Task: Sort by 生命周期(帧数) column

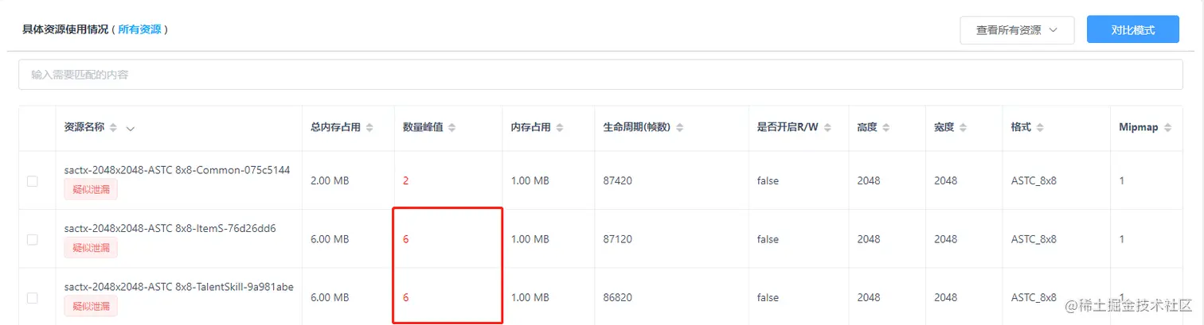Action: click(x=679, y=128)
